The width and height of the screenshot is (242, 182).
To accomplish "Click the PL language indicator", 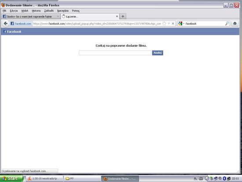I will click(195, 178).
